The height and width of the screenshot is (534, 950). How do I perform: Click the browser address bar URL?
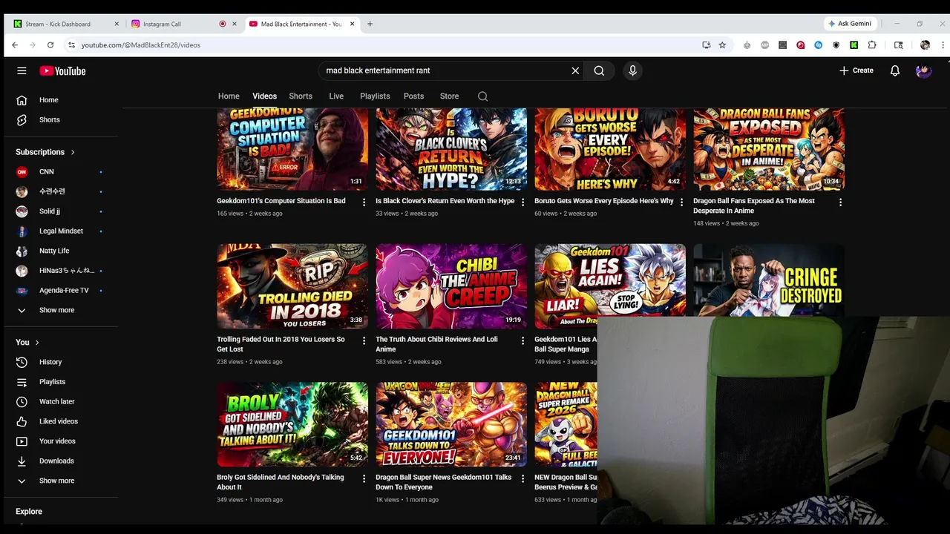[141, 45]
